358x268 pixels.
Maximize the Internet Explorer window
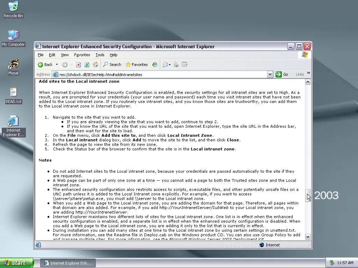pyautogui.click(x=299, y=46)
